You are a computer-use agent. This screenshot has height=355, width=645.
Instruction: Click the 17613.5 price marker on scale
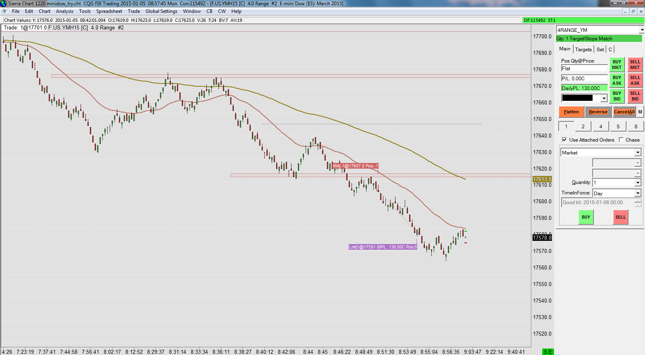(x=542, y=179)
